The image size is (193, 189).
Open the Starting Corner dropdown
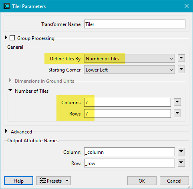129,70
